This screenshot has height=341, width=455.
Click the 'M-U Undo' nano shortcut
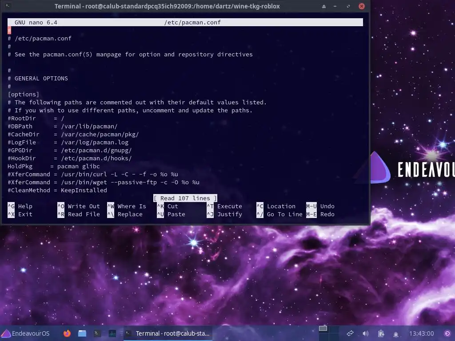(x=320, y=206)
